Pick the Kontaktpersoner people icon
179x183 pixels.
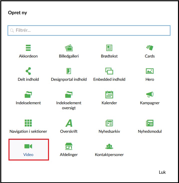109,146
